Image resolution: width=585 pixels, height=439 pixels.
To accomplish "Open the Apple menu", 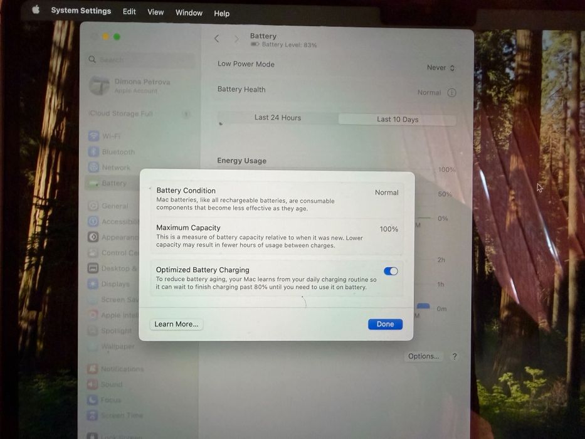I will pos(36,9).
